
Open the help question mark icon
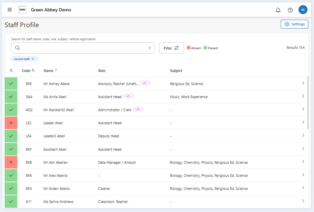coord(290,10)
